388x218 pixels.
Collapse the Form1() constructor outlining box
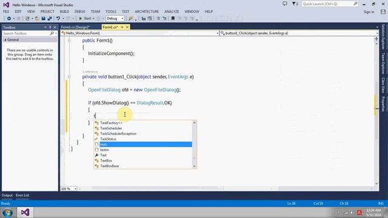click(69, 41)
